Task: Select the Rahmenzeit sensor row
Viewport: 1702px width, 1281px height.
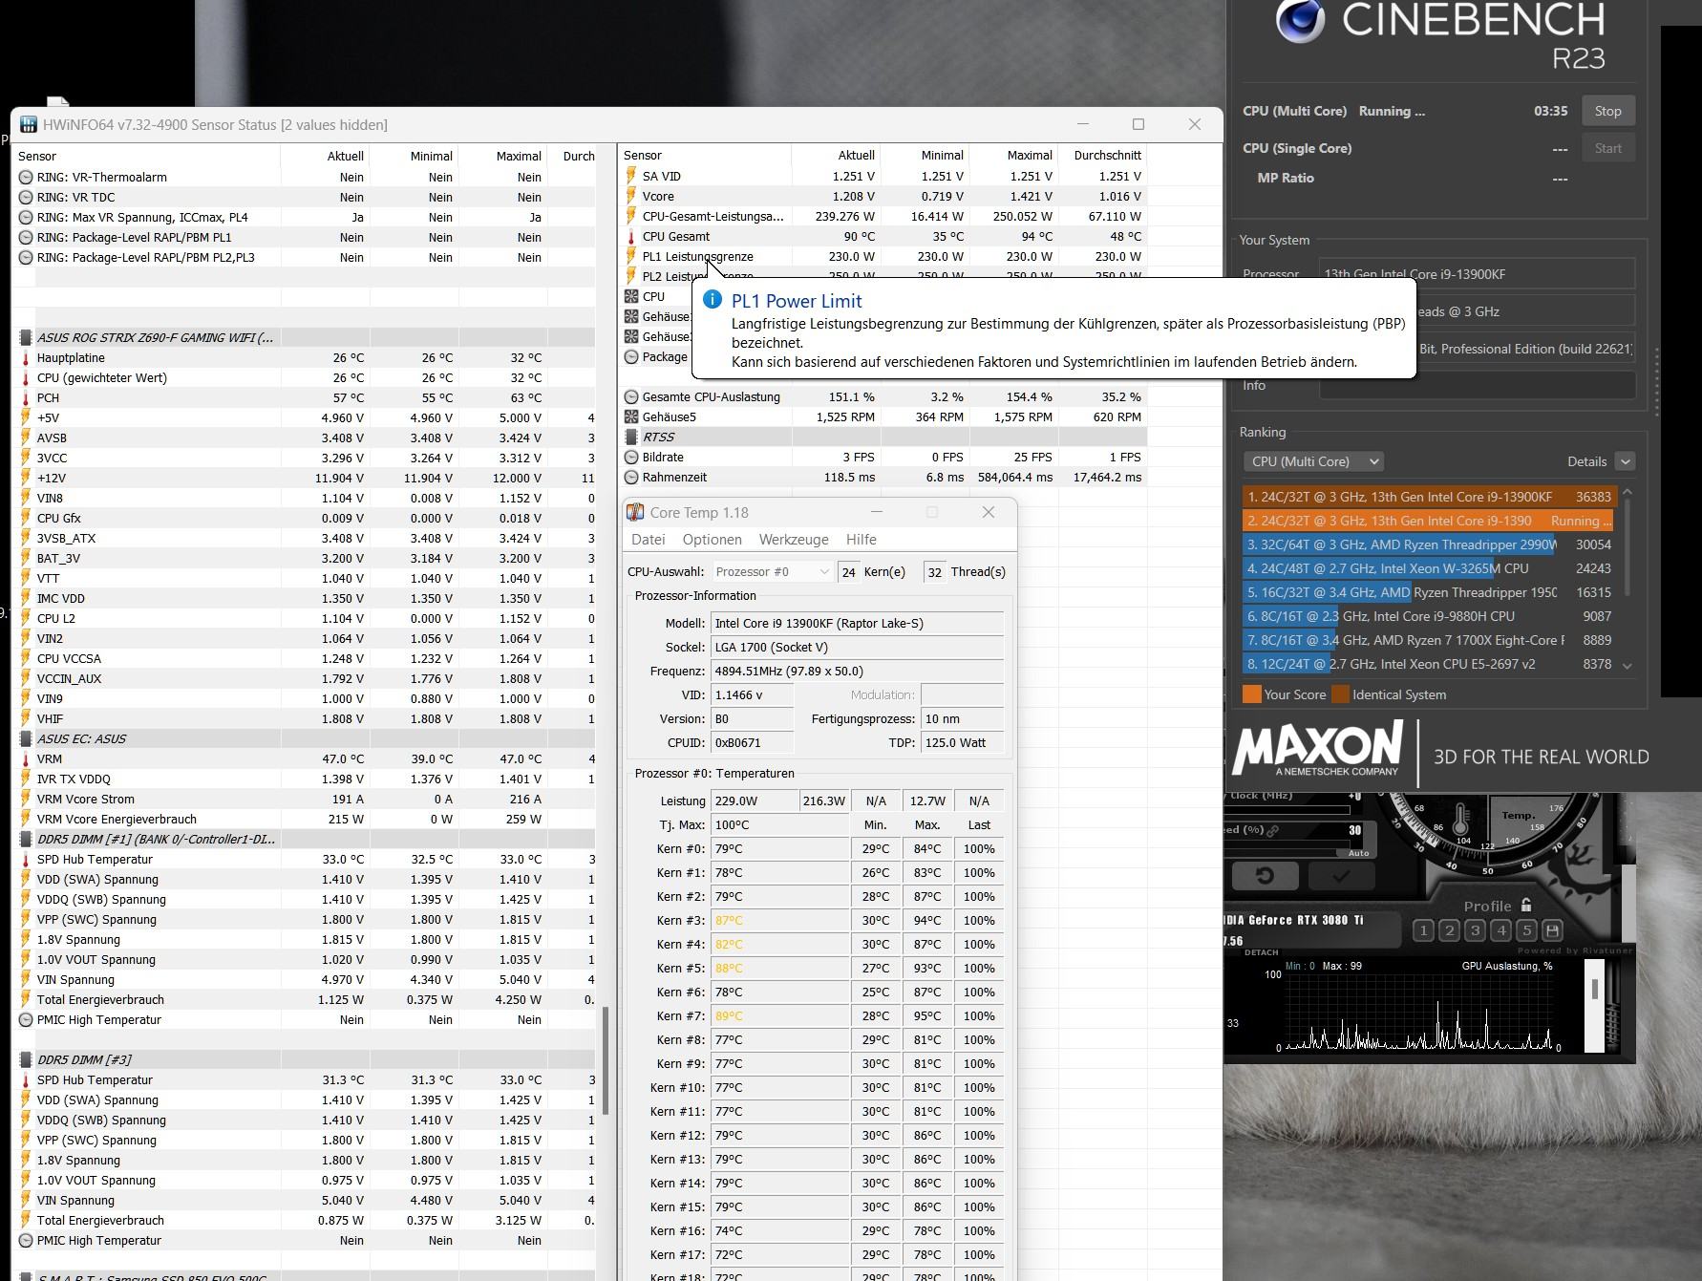Action: pos(883,477)
